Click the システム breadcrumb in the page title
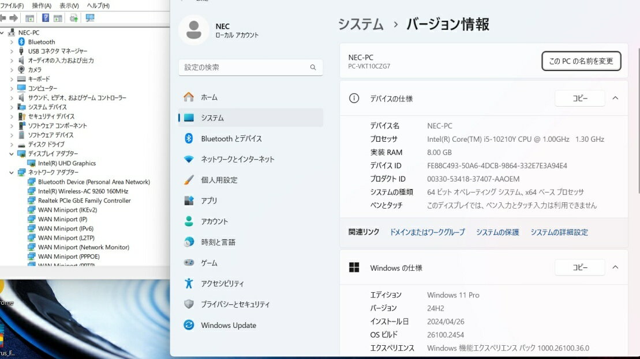 (361, 24)
